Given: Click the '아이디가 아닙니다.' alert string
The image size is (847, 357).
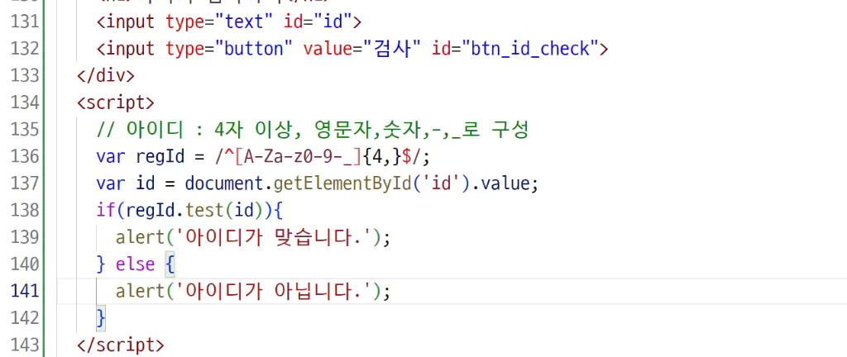Looking at the screenshot, I should tap(275, 292).
